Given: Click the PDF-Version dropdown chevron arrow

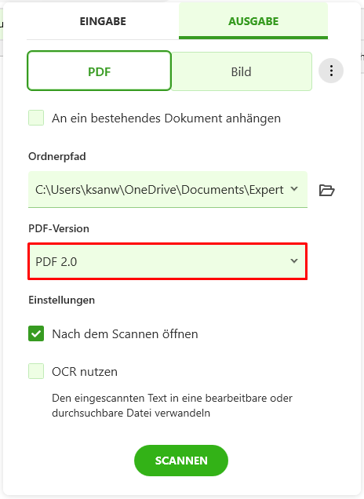Looking at the screenshot, I should coord(294,261).
